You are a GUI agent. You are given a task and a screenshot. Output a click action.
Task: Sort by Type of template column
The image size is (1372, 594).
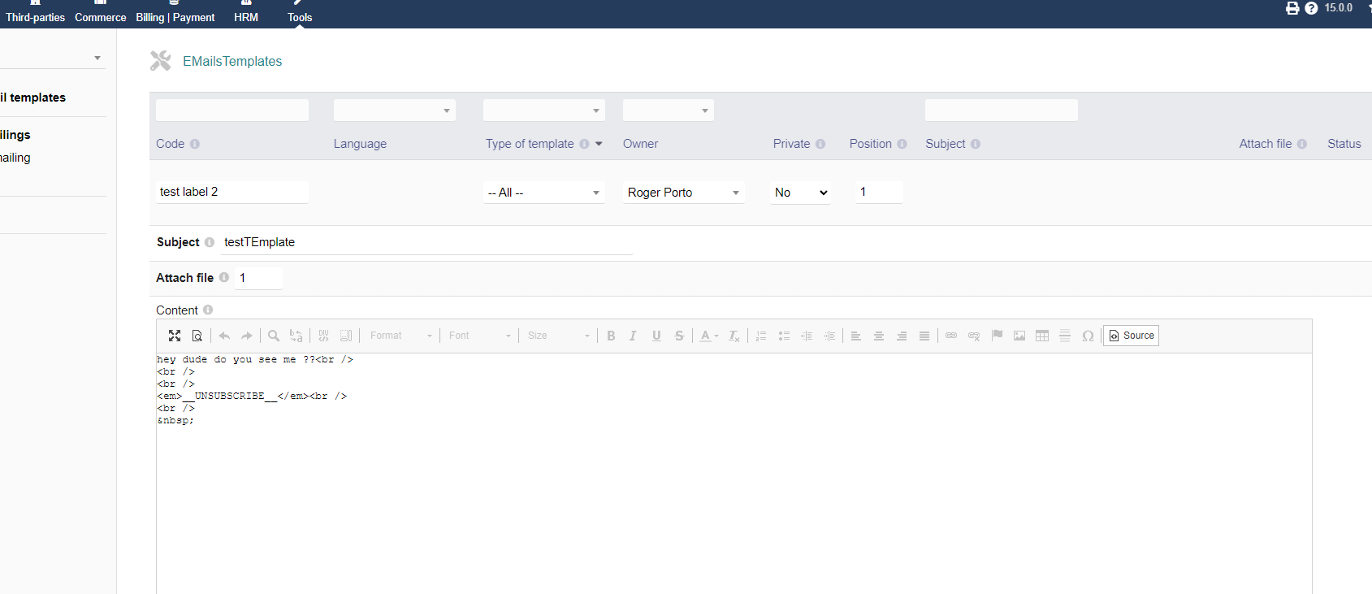click(x=530, y=144)
